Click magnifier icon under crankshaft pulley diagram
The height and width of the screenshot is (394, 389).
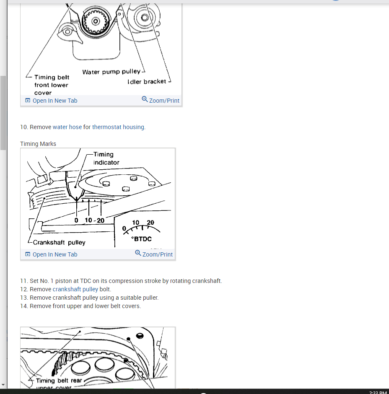[138, 253]
